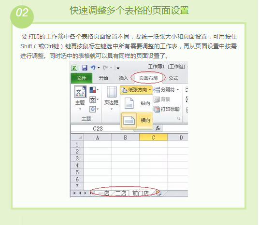
Task: Insert a new worksheet icon
Action: [159, 193]
